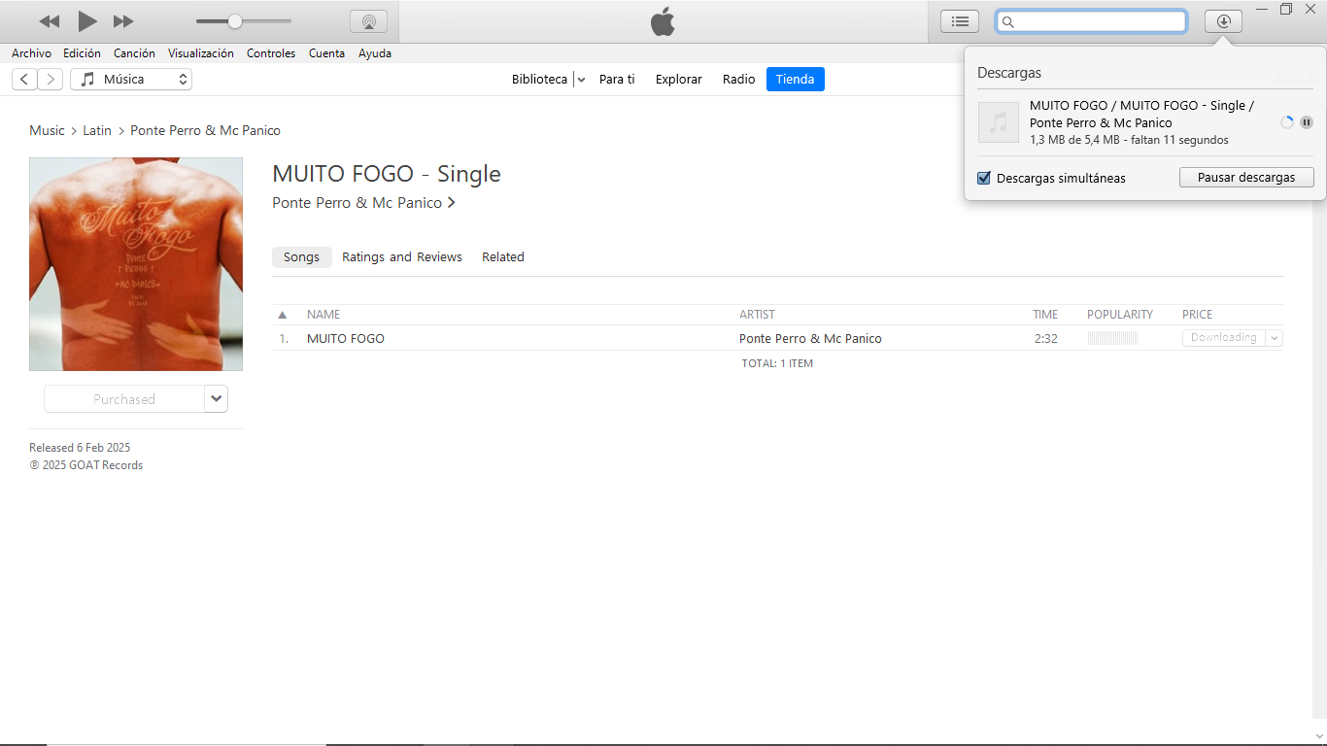Switch to the Biblioteca tab
This screenshot has width=1327, height=746.
point(539,80)
